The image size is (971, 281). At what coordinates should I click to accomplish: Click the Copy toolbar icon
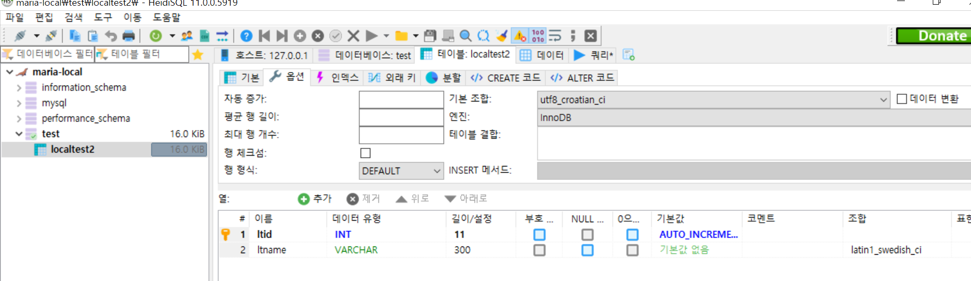tap(75, 36)
